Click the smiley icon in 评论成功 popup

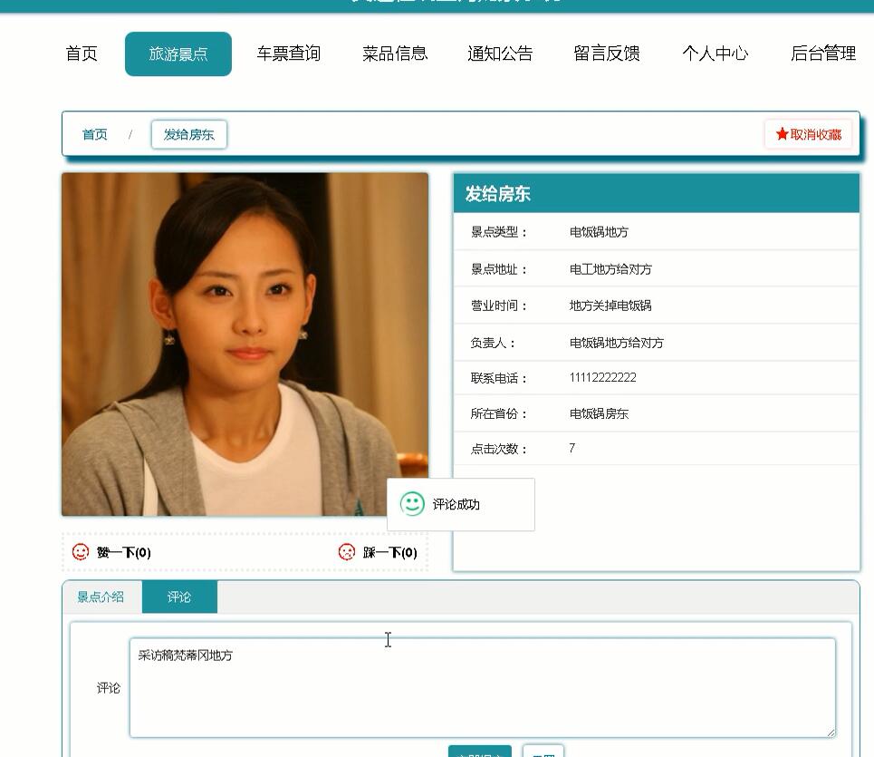pos(413,502)
